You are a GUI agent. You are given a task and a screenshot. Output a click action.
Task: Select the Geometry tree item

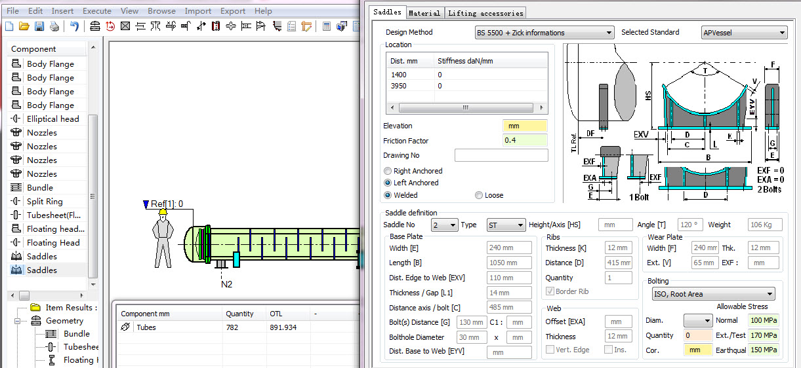[64, 321]
